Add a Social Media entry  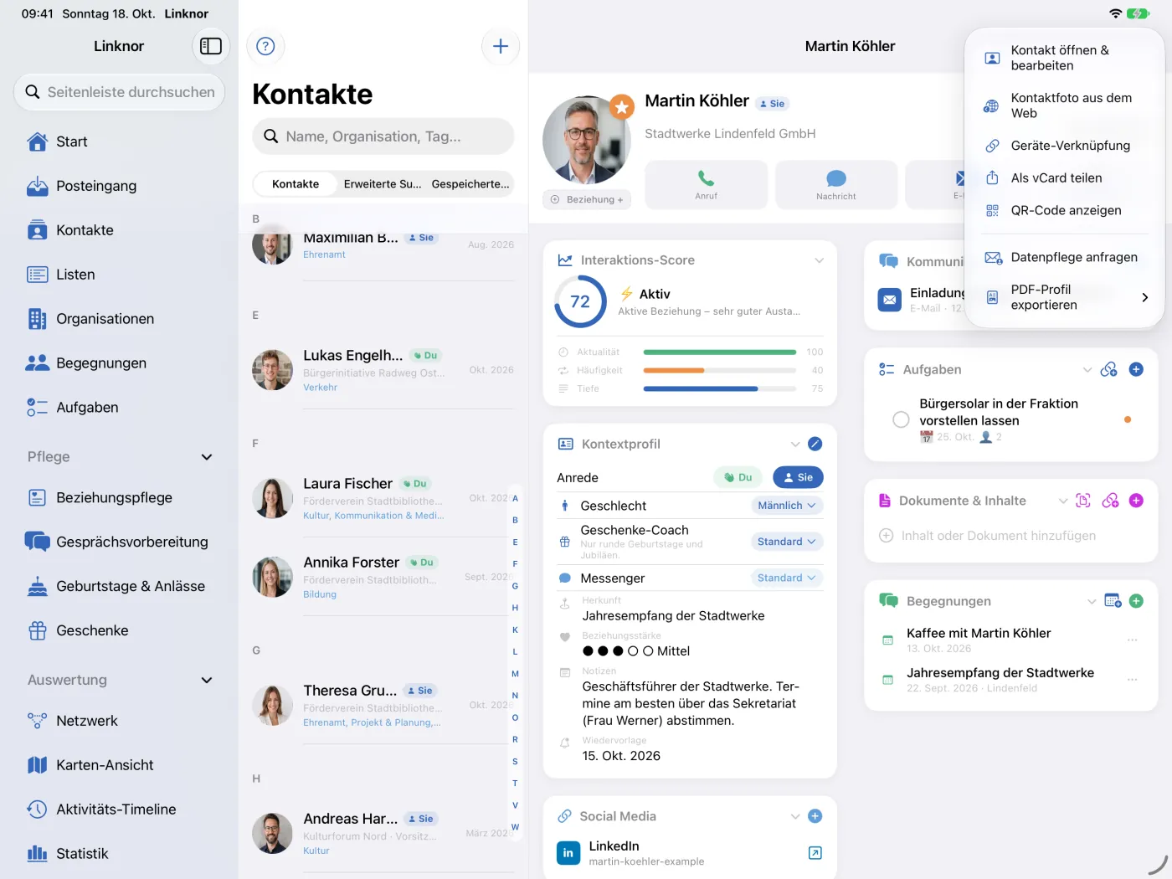[815, 816]
